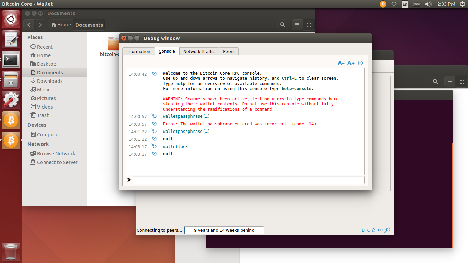Screen dimensions: 468x263
Task: Click the red wallet passphrase incorrect error line
Action: click(239, 124)
